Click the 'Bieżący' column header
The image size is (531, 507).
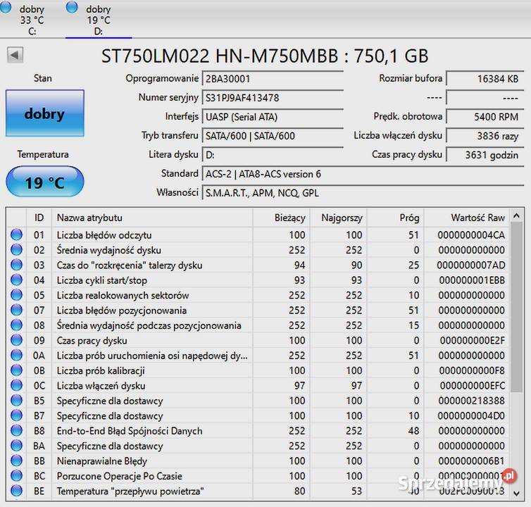pos(281,218)
